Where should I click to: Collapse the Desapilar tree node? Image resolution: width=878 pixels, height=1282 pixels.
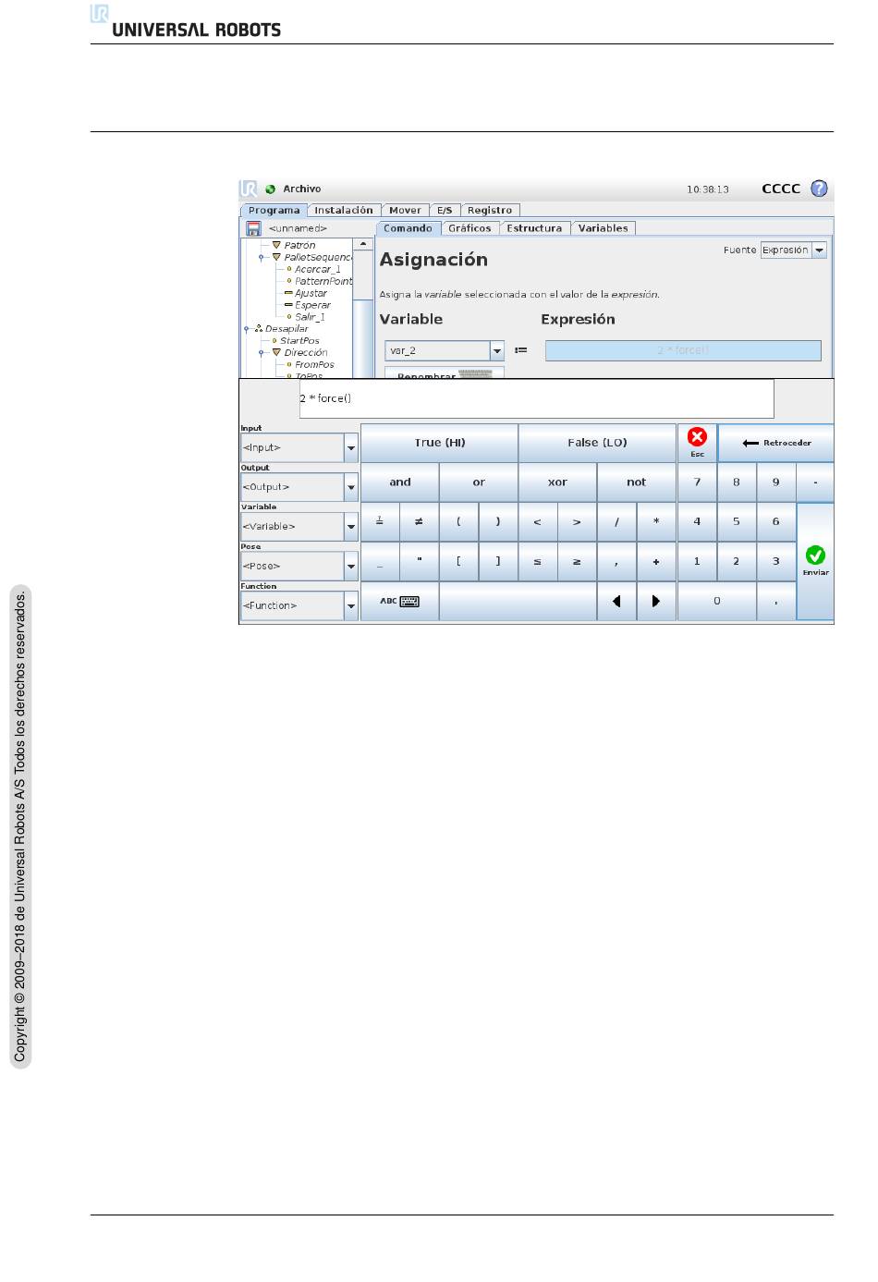248,329
